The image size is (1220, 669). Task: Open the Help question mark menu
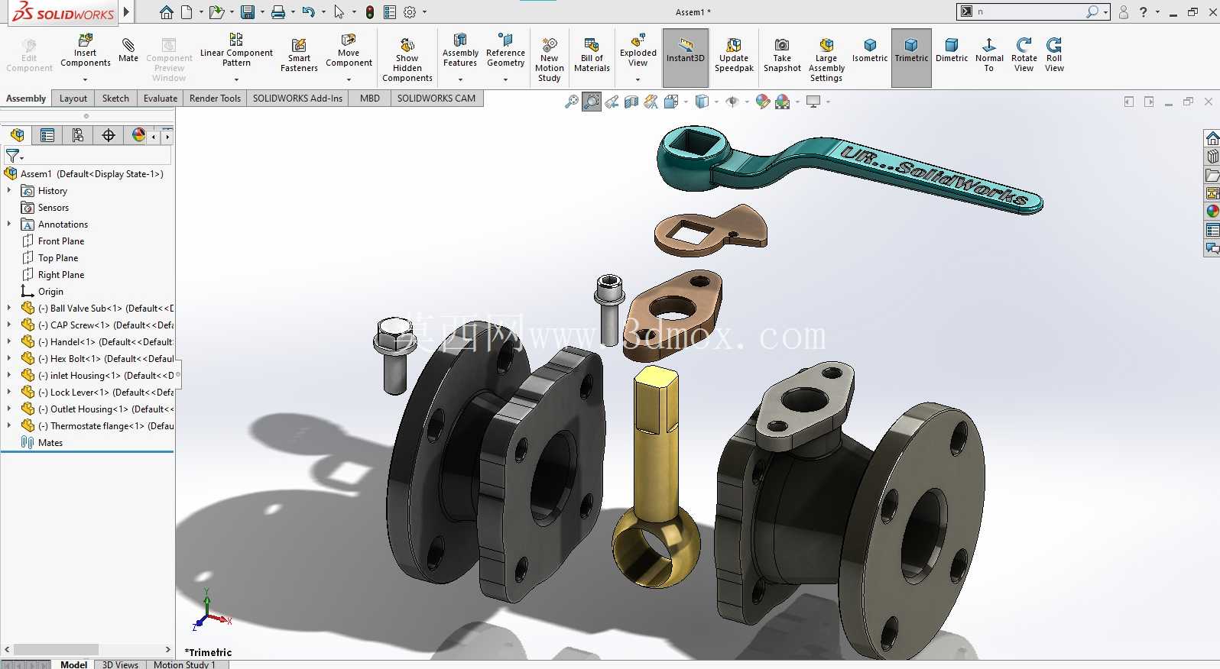pos(1144,11)
